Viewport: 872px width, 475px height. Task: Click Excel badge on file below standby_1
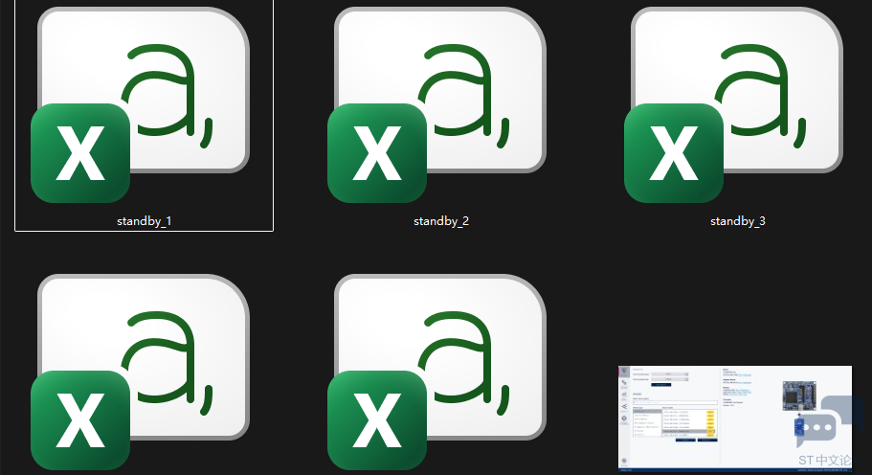click(80, 419)
